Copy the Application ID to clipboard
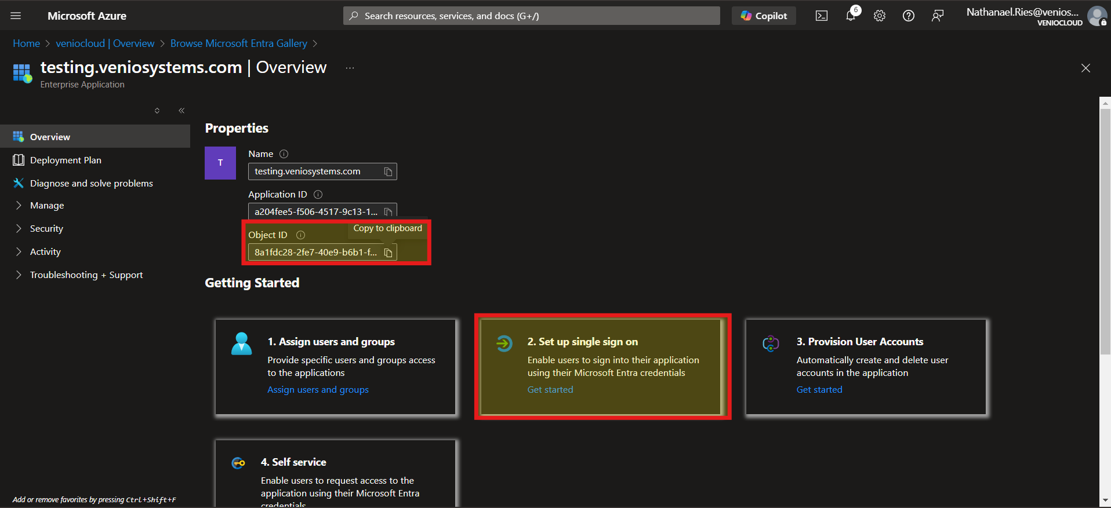Screen dimensions: 1111x508 tap(389, 212)
